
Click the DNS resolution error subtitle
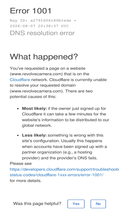(42, 33)
